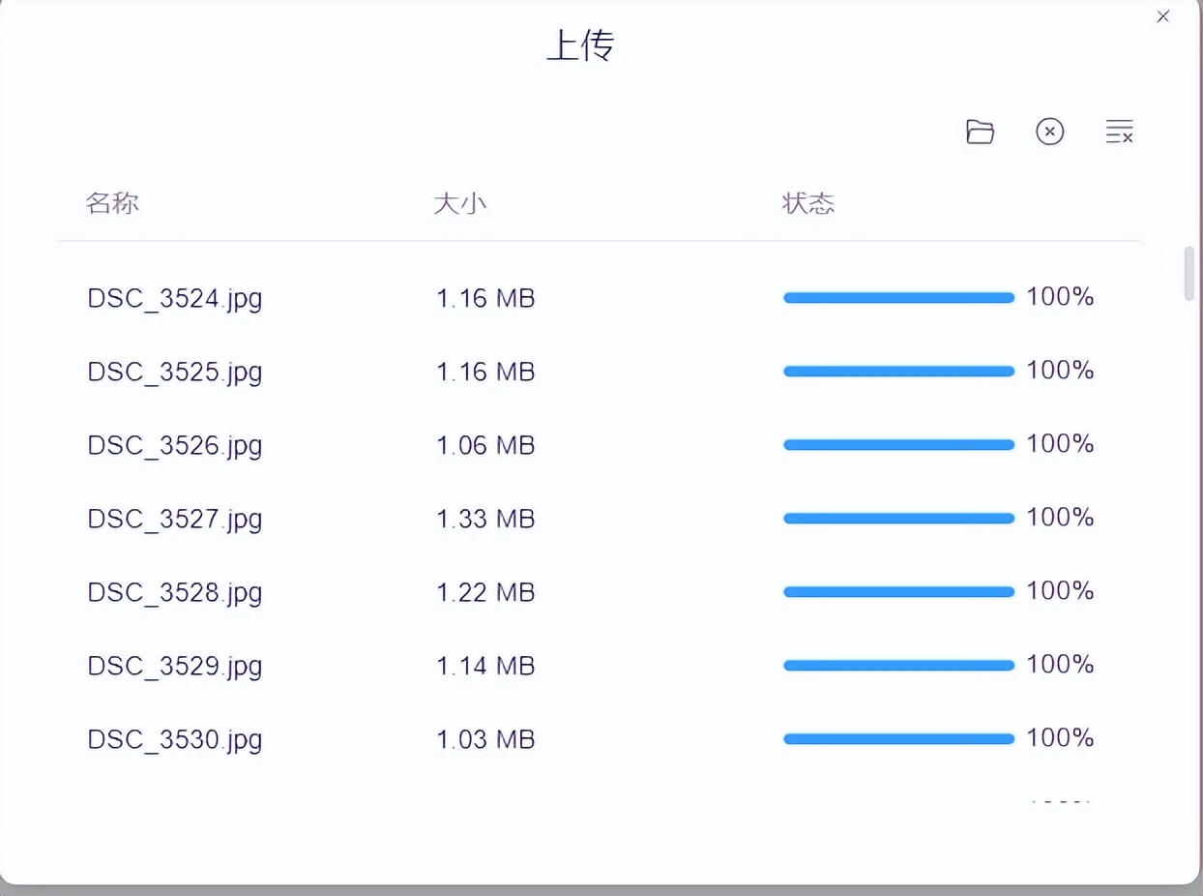Select file DSC_3525.jpg
Image resolution: width=1203 pixels, height=896 pixels.
[x=175, y=372]
